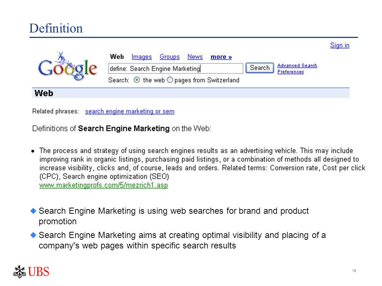The height and width of the screenshot is (286, 382).
Task: Click the second blue diamond bullet
Action: coord(33,235)
